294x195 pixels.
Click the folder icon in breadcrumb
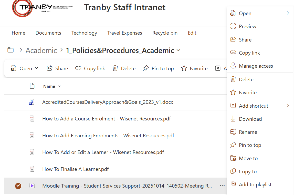click(x=10, y=50)
